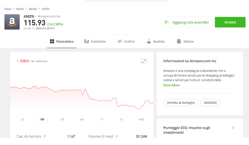249x145 pixels.
Task: Click the info icon next to Volume (3 mesi)
Action: coord(117,136)
